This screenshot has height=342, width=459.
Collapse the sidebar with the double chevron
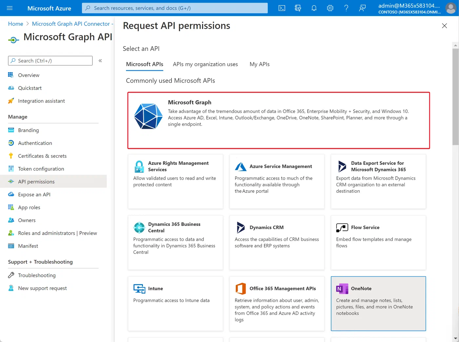click(100, 61)
